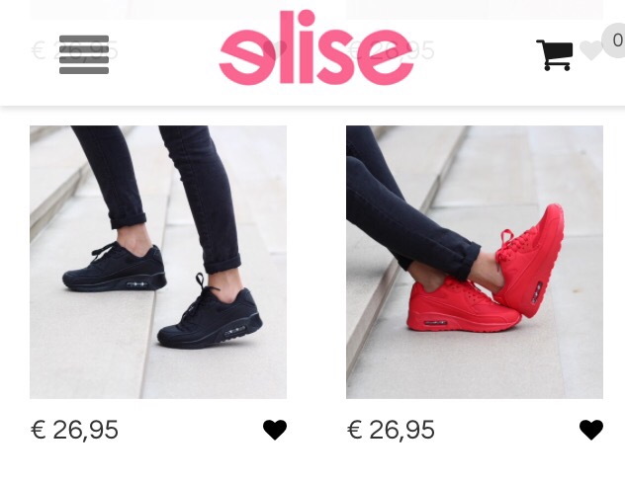Click the cart count badge showing 0
Screen dimensions: 625x483
pyautogui.click(x=616, y=40)
